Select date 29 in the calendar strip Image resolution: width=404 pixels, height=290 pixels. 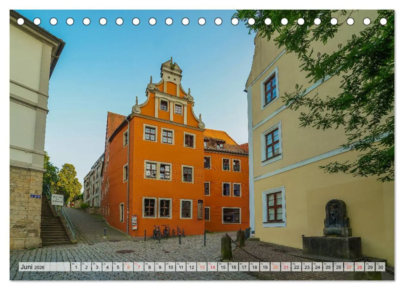(370, 267)
